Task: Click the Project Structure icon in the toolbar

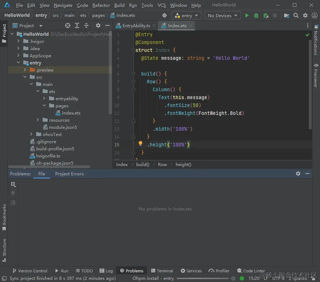Action: coord(287,15)
